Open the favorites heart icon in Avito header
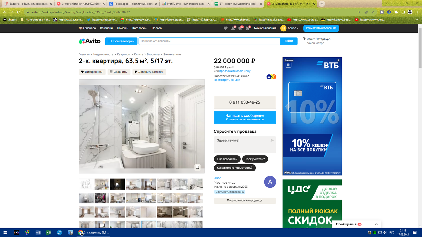Image resolution: width=422 pixels, height=237 pixels. pos(226,28)
